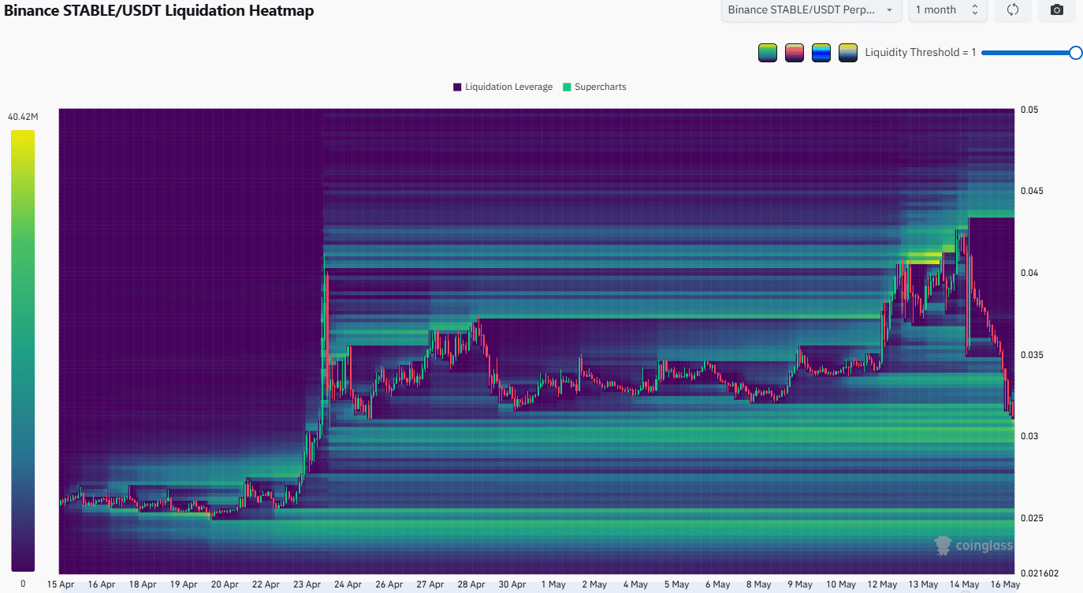Click the 0.025 price axis label

1030,518
